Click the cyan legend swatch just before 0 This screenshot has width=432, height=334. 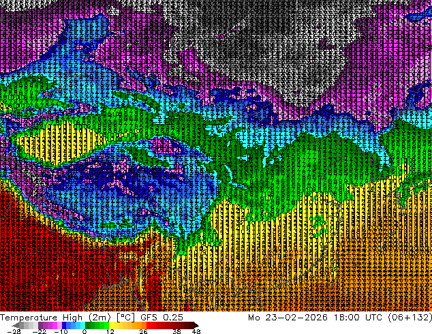pos(82,325)
